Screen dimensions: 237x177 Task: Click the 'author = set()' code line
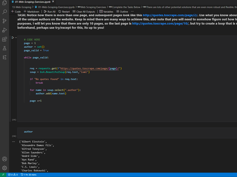coord(34,47)
